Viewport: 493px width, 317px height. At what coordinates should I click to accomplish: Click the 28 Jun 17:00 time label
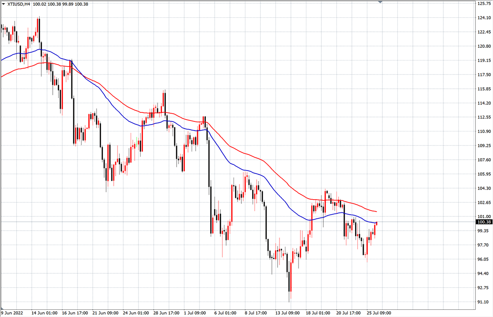click(x=167, y=313)
